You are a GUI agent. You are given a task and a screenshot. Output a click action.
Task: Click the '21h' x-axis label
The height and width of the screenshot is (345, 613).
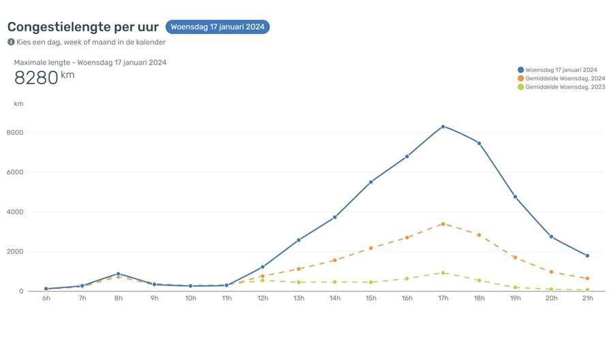tap(587, 299)
